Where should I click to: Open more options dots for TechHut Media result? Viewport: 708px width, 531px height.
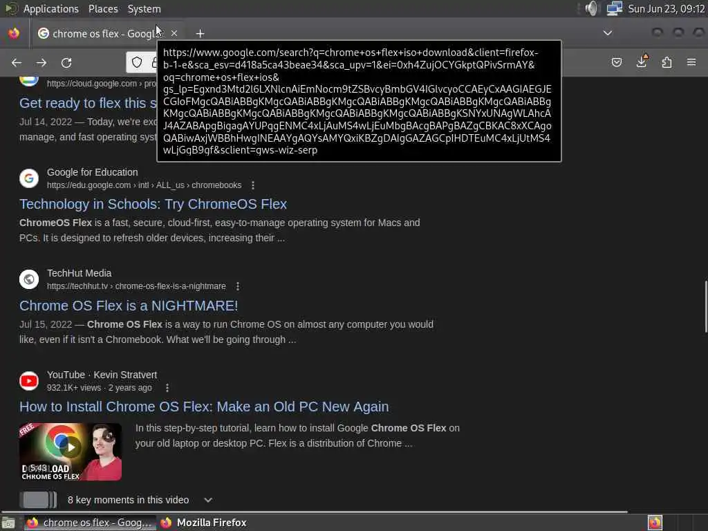tap(238, 286)
